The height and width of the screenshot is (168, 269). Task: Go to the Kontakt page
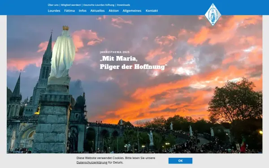tap(152, 11)
